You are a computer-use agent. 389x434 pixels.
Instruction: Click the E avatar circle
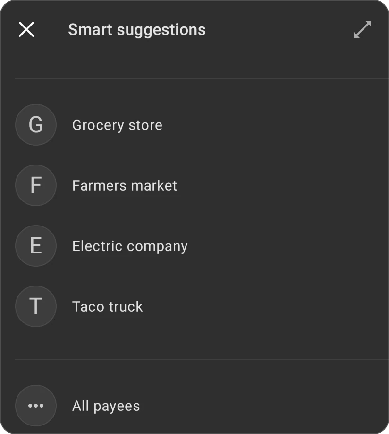pos(36,246)
